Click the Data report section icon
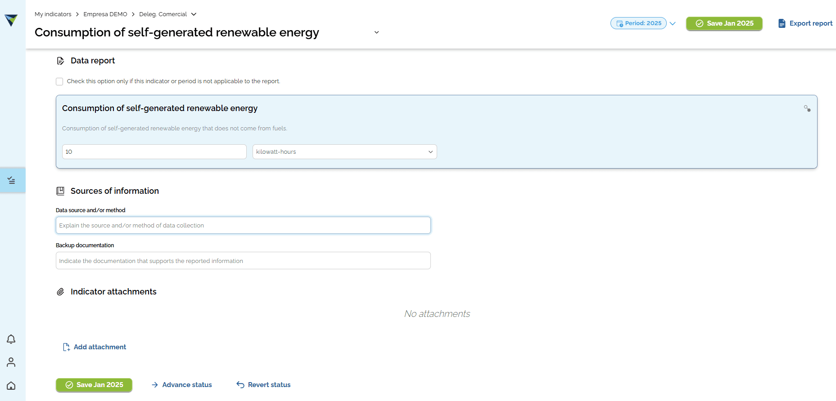 [x=60, y=61]
